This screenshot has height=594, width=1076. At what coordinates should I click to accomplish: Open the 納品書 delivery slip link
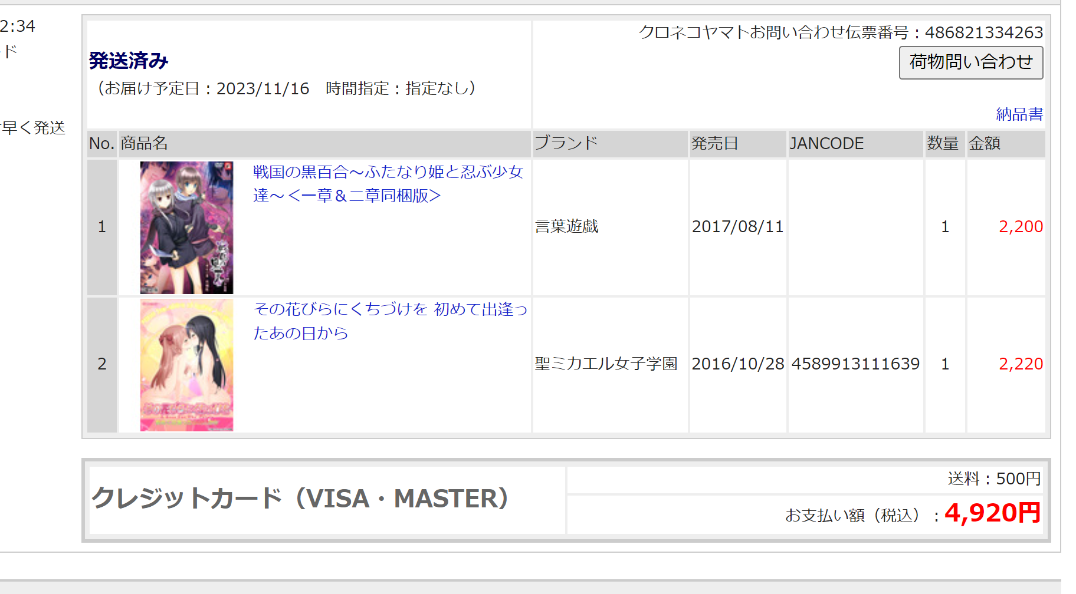(1019, 114)
